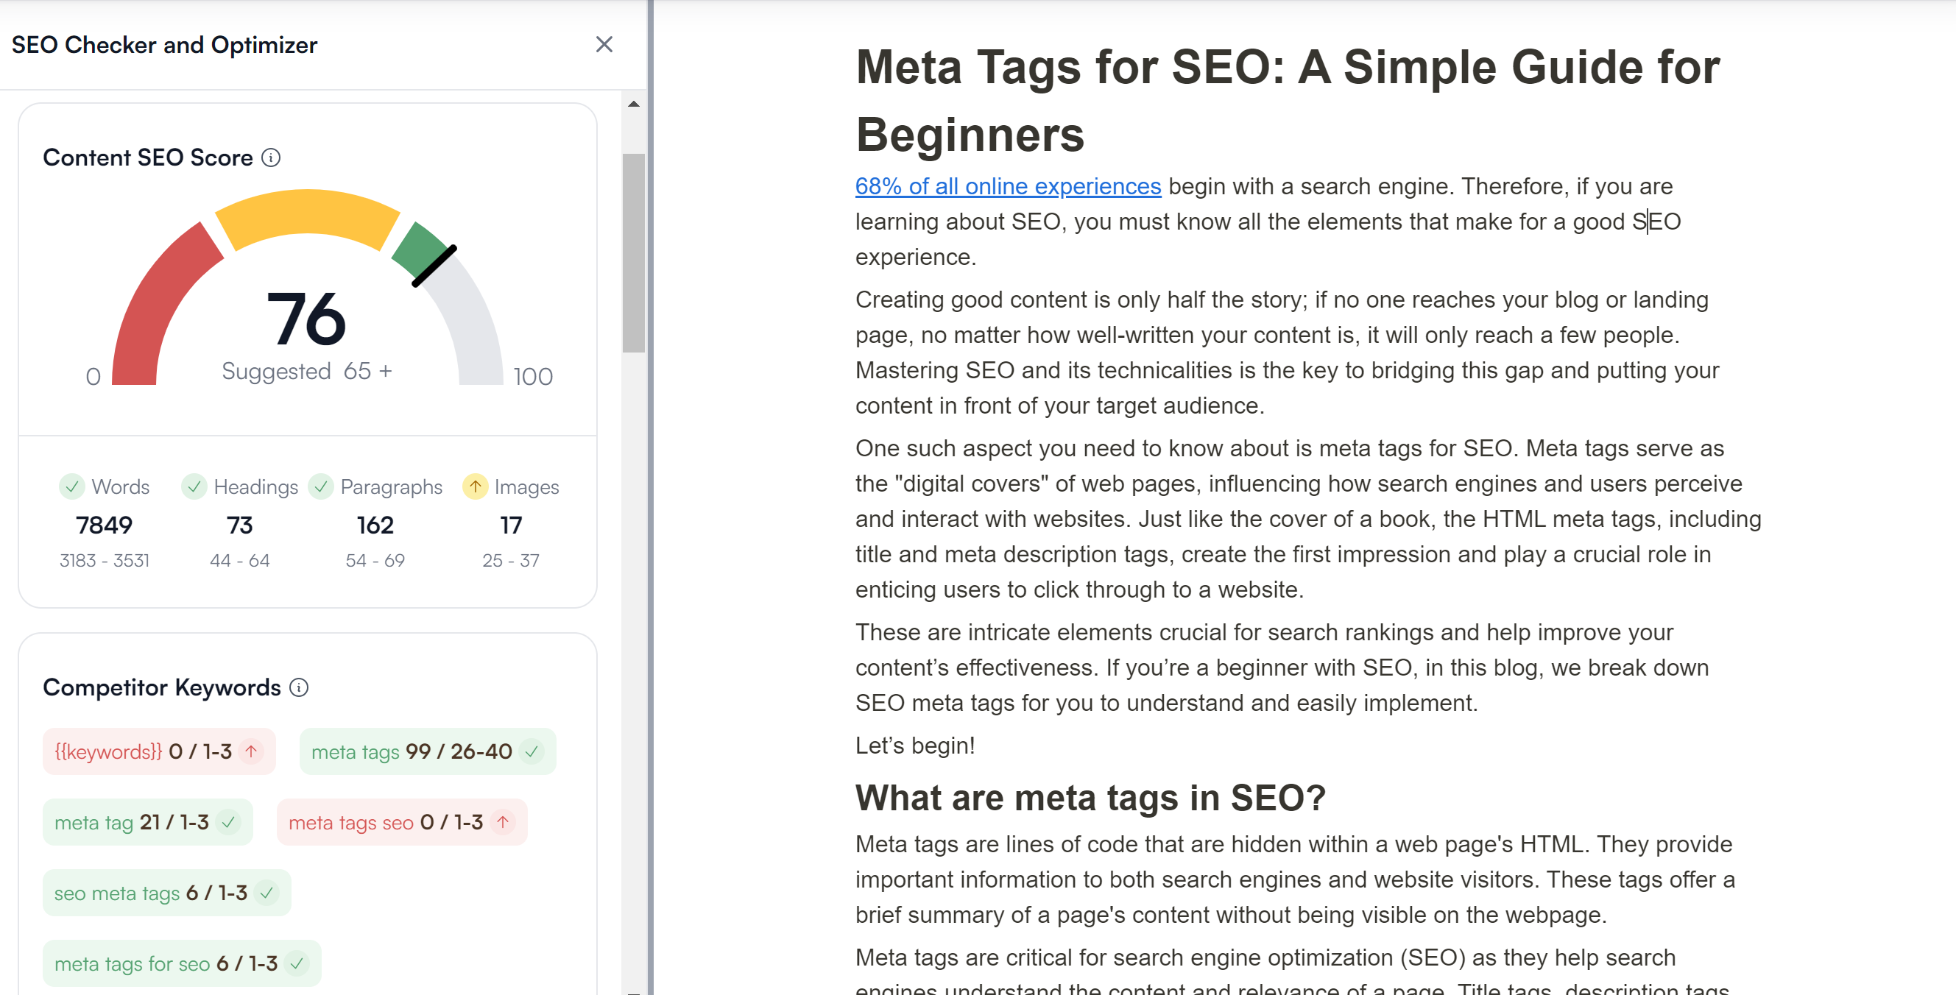
Task: Close the SEO Checker and Optimizer panel
Action: (604, 45)
